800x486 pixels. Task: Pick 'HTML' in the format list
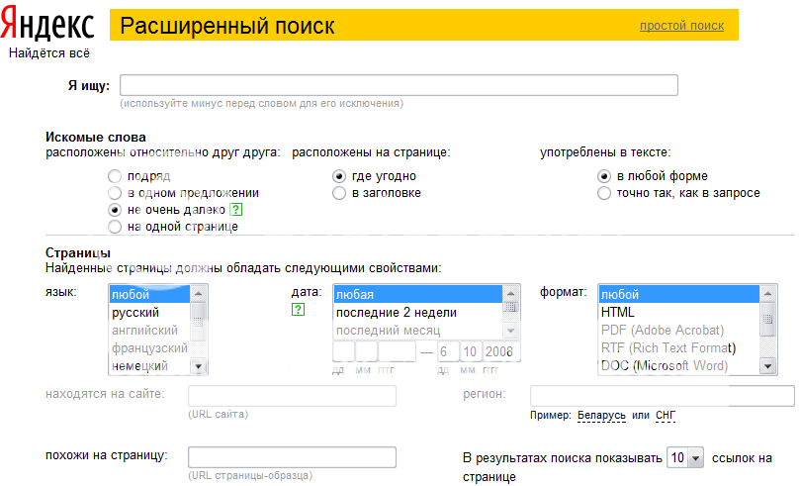click(x=618, y=313)
